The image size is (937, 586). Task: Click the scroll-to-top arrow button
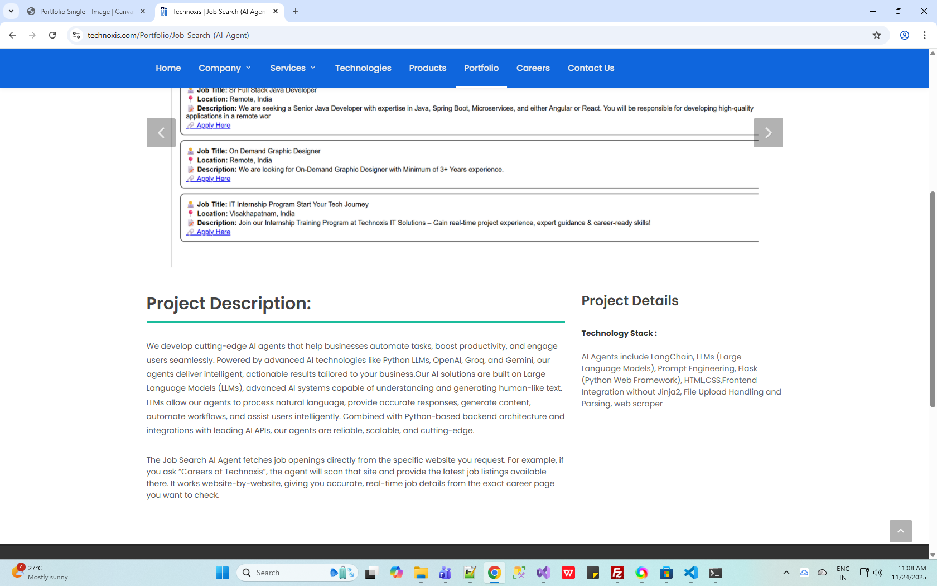(x=900, y=531)
